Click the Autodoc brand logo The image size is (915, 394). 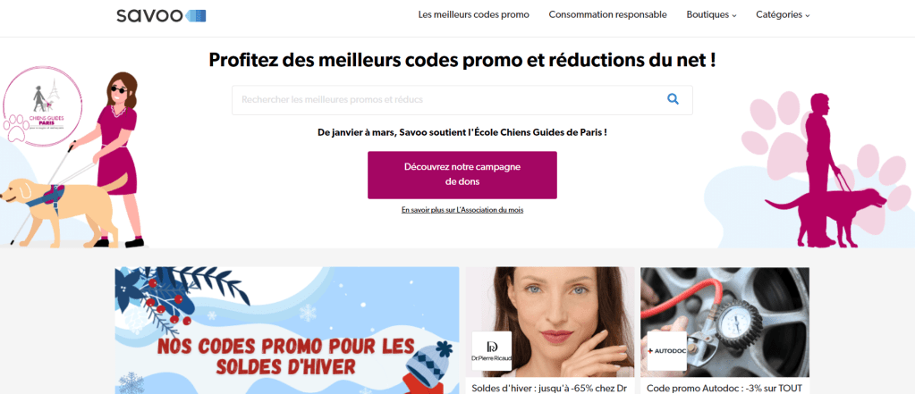[666, 351]
